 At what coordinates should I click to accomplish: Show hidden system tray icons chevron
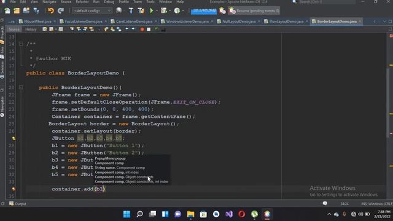[329, 214]
